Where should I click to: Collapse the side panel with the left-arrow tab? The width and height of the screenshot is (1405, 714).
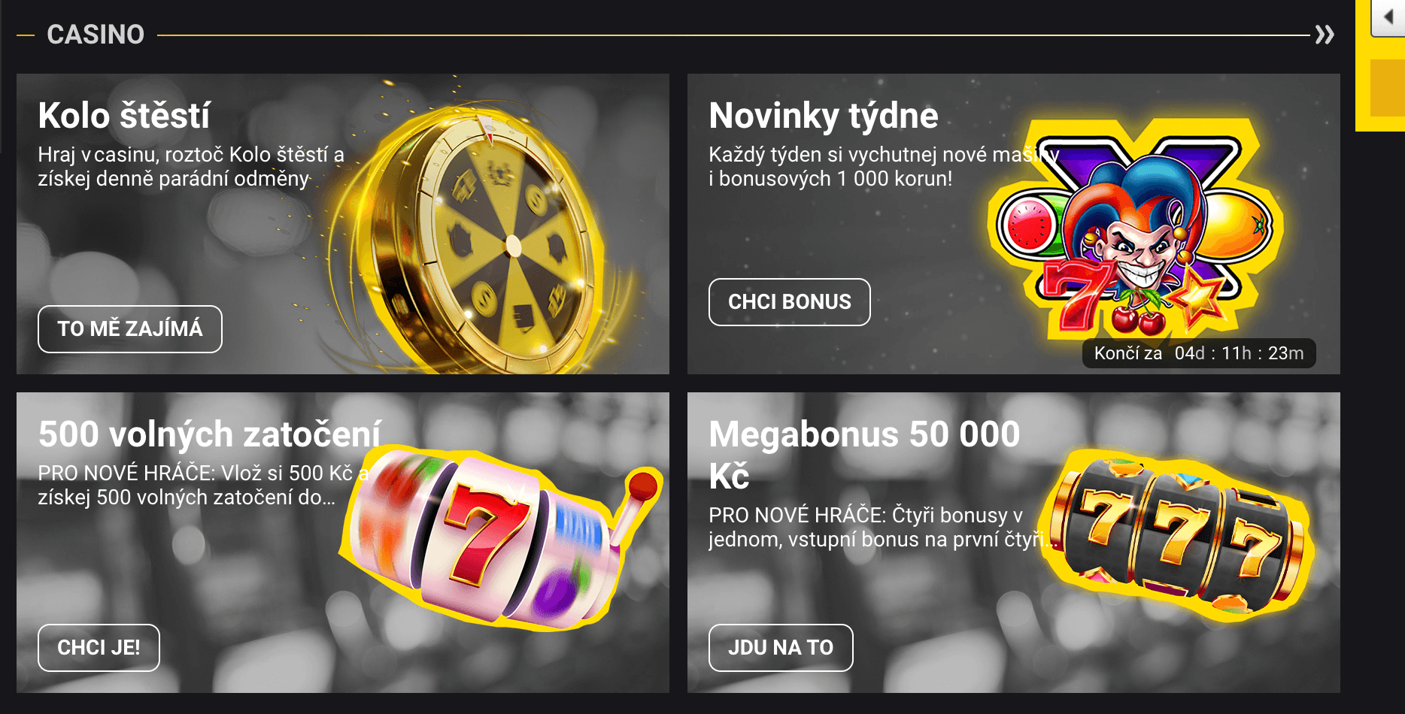coord(1388,17)
